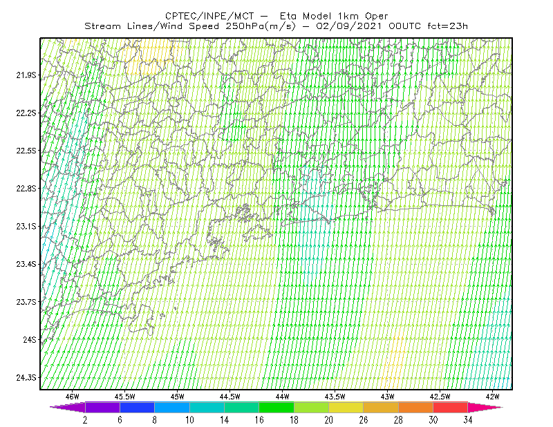Click the latitude label 22.5S
The image size is (553, 427).
coord(26,151)
